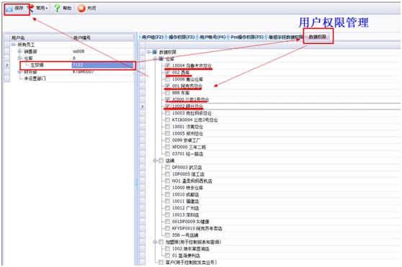Collapse the 店铺 group node
This screenshot has height=267, width=402.
coord(155,160)
